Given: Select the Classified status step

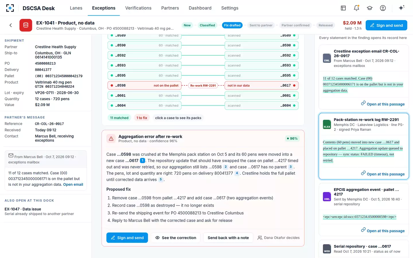Looking at the screenshot, I should click(x=207, y=25).
